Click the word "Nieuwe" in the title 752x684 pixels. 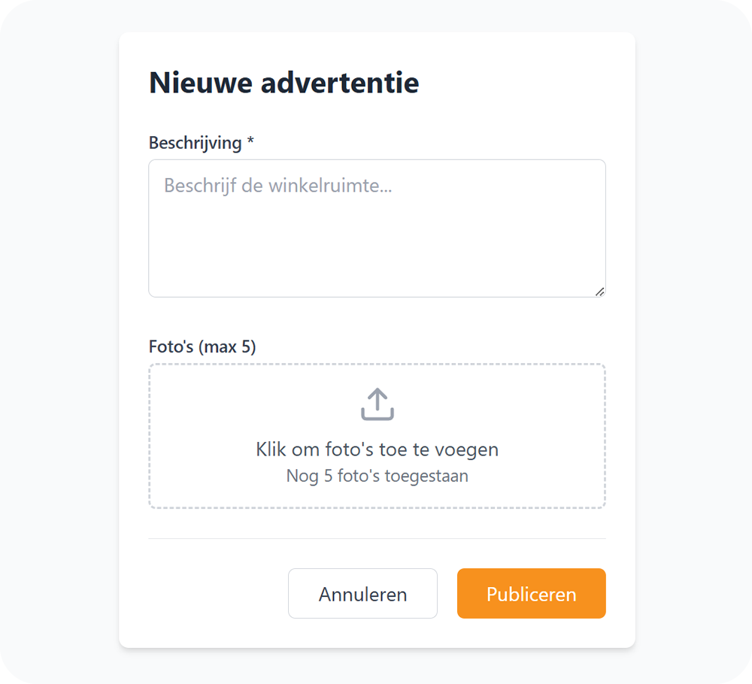click(201, 83)
